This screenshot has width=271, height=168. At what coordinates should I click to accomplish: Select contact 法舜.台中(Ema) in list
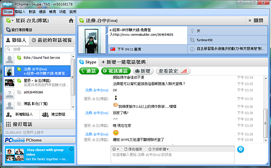point(37,71)
